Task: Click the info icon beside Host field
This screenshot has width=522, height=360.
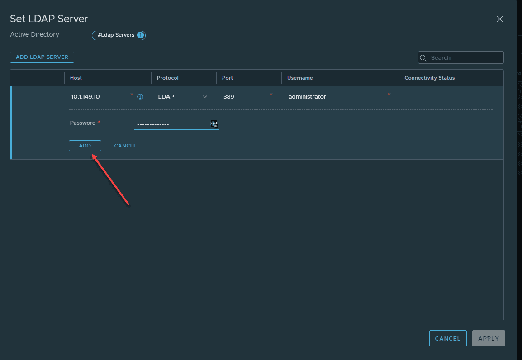Action: click(x=140, y=97)
